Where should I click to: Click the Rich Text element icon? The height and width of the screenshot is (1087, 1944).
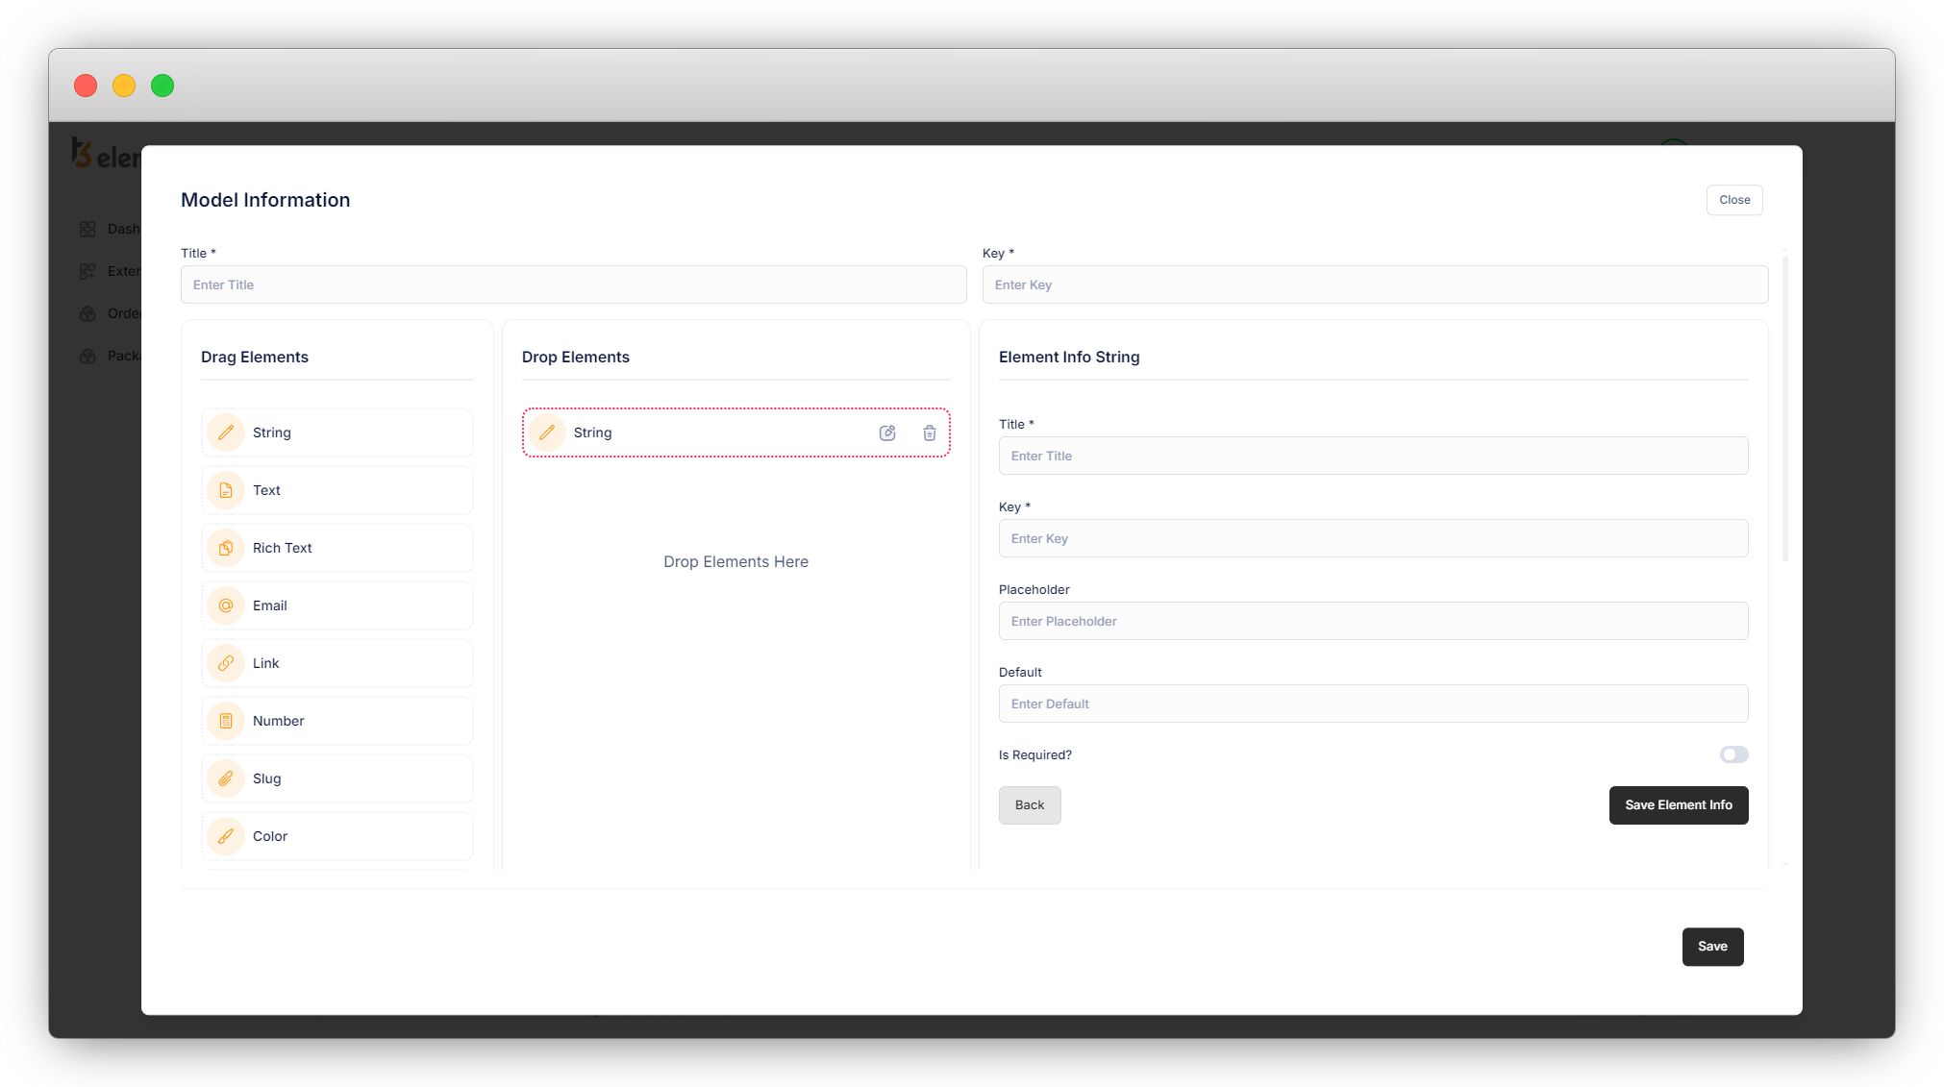pyautogui.click(x=226, y=548)
